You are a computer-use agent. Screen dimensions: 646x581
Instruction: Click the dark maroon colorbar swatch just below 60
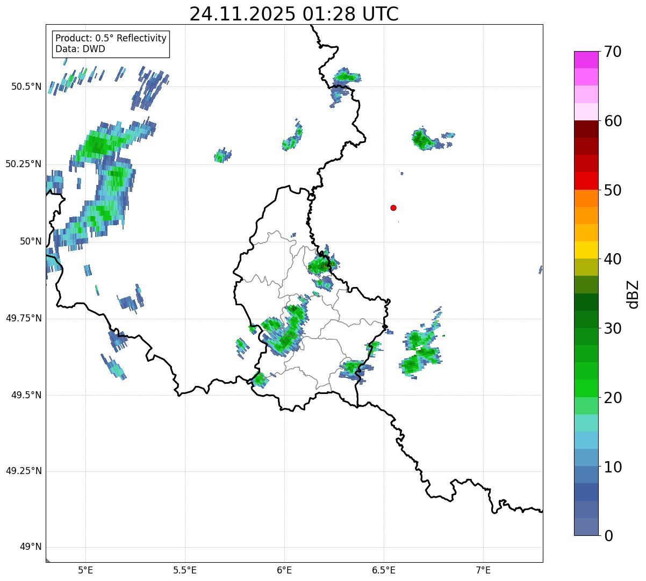pyautogui.click(x=586, y=129)
